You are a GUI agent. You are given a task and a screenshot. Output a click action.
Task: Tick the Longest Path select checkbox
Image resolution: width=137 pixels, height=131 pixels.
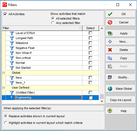[90, 38]
